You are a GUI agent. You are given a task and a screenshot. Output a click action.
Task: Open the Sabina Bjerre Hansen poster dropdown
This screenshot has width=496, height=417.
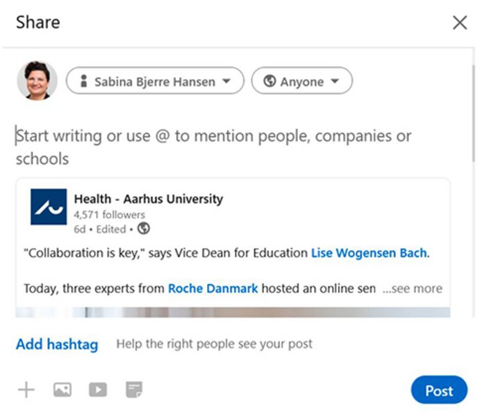click(x=155, y=81)
